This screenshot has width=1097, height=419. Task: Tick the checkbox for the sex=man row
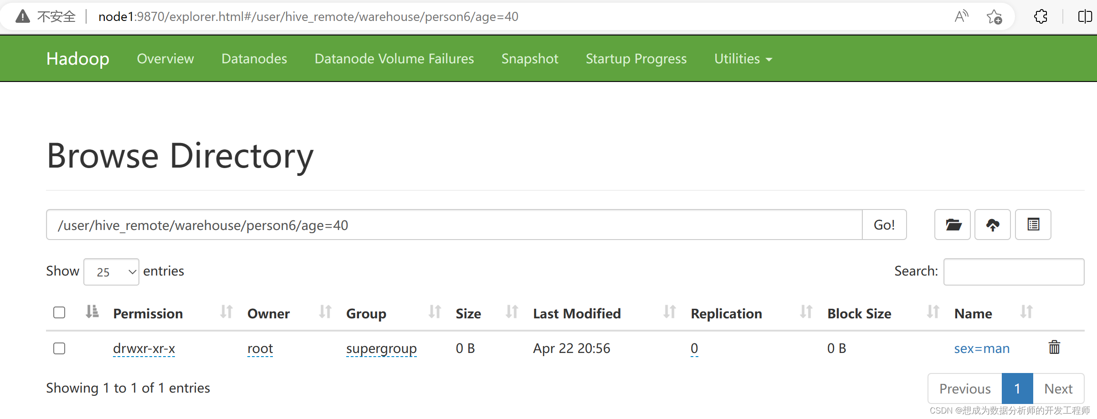point(59,348)
